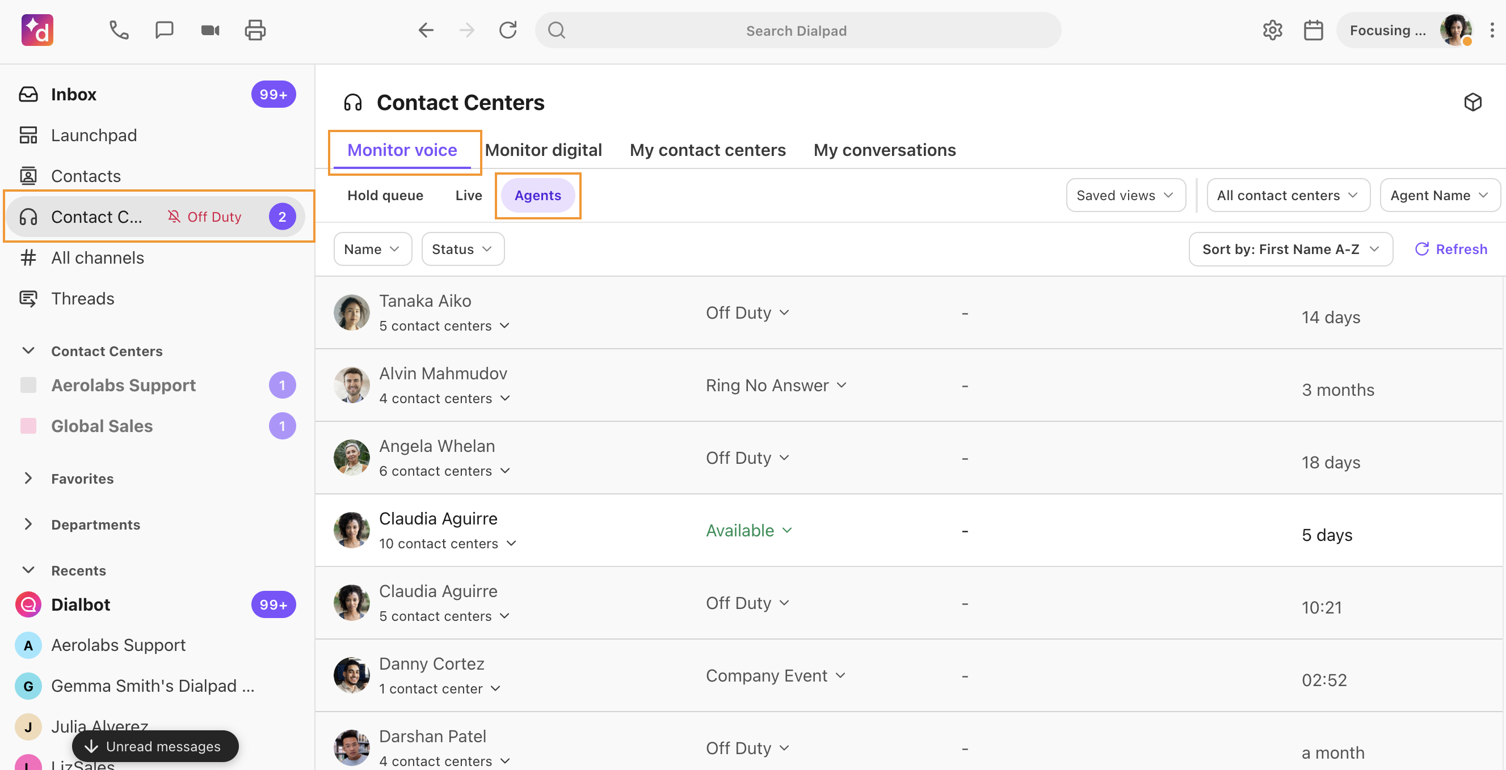Collapse the Recents sidebar section

28,570
